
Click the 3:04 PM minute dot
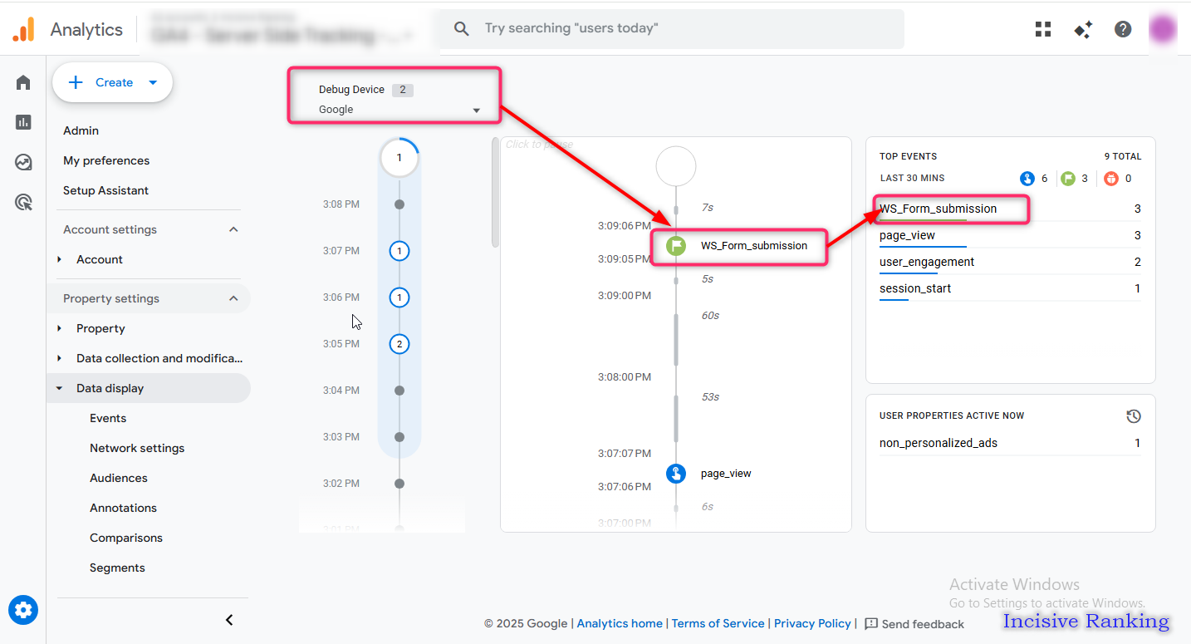[399, 391]
